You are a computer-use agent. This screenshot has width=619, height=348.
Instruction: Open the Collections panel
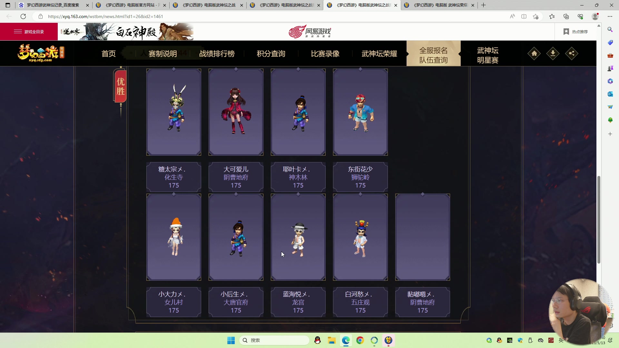[566, 16]
